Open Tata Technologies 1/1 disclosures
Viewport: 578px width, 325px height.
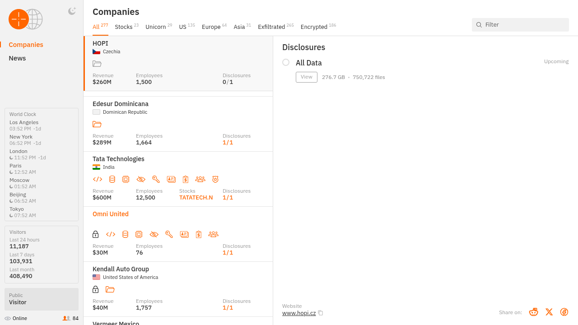[228, 197]
